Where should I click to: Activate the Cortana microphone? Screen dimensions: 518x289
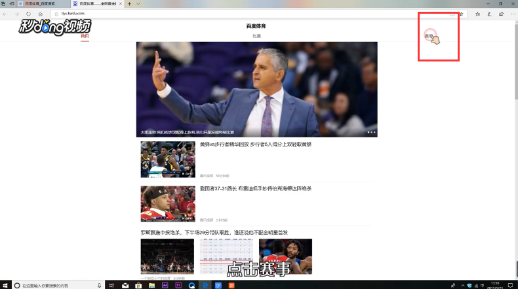[x=99, y=285]
